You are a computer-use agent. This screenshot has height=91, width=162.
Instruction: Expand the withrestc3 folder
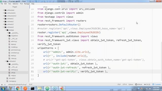3,24
